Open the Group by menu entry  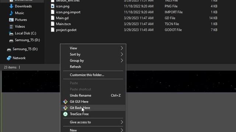tap(93, 60)
